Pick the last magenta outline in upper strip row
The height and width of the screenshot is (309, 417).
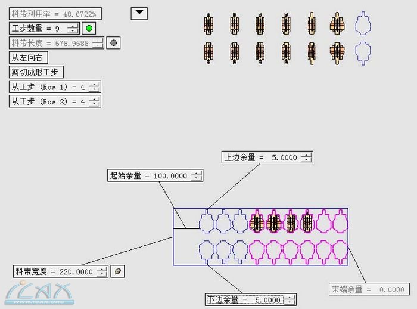click(x=340, y=222)
